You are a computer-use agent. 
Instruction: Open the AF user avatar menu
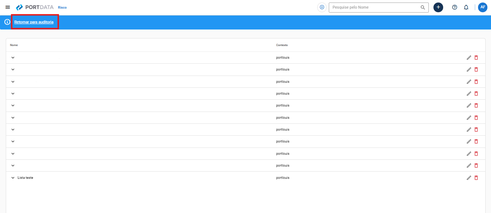[483, 7]
